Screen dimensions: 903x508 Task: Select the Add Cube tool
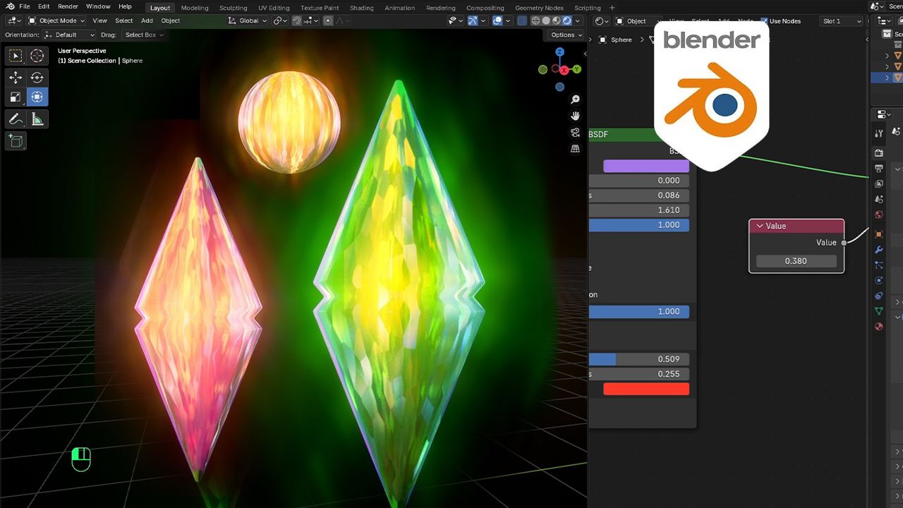[x=16, y=141]
